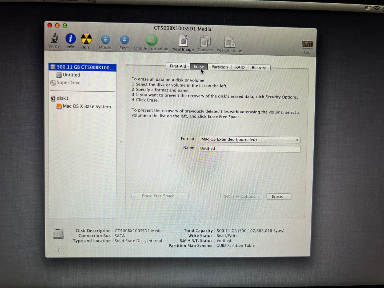The image size is (384, 288).
Task: Click the Enable Journaling toolbar icon
Action: pos(151,40)
